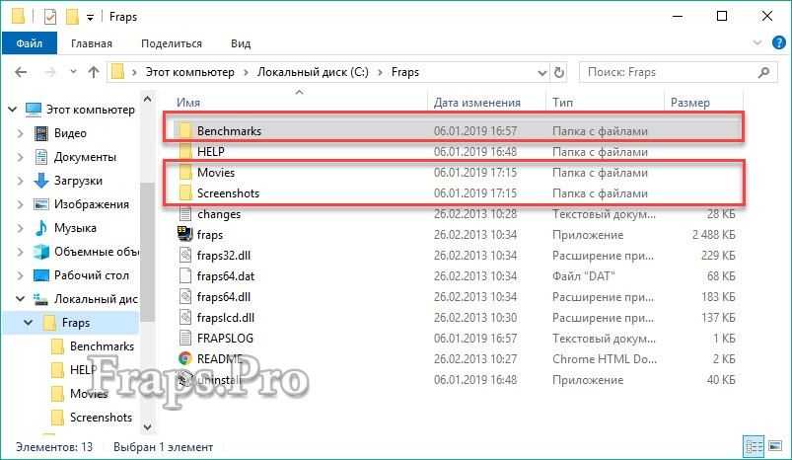Go up one folder level arrow
Screen dimensions: 792x460
coord(94,72)
